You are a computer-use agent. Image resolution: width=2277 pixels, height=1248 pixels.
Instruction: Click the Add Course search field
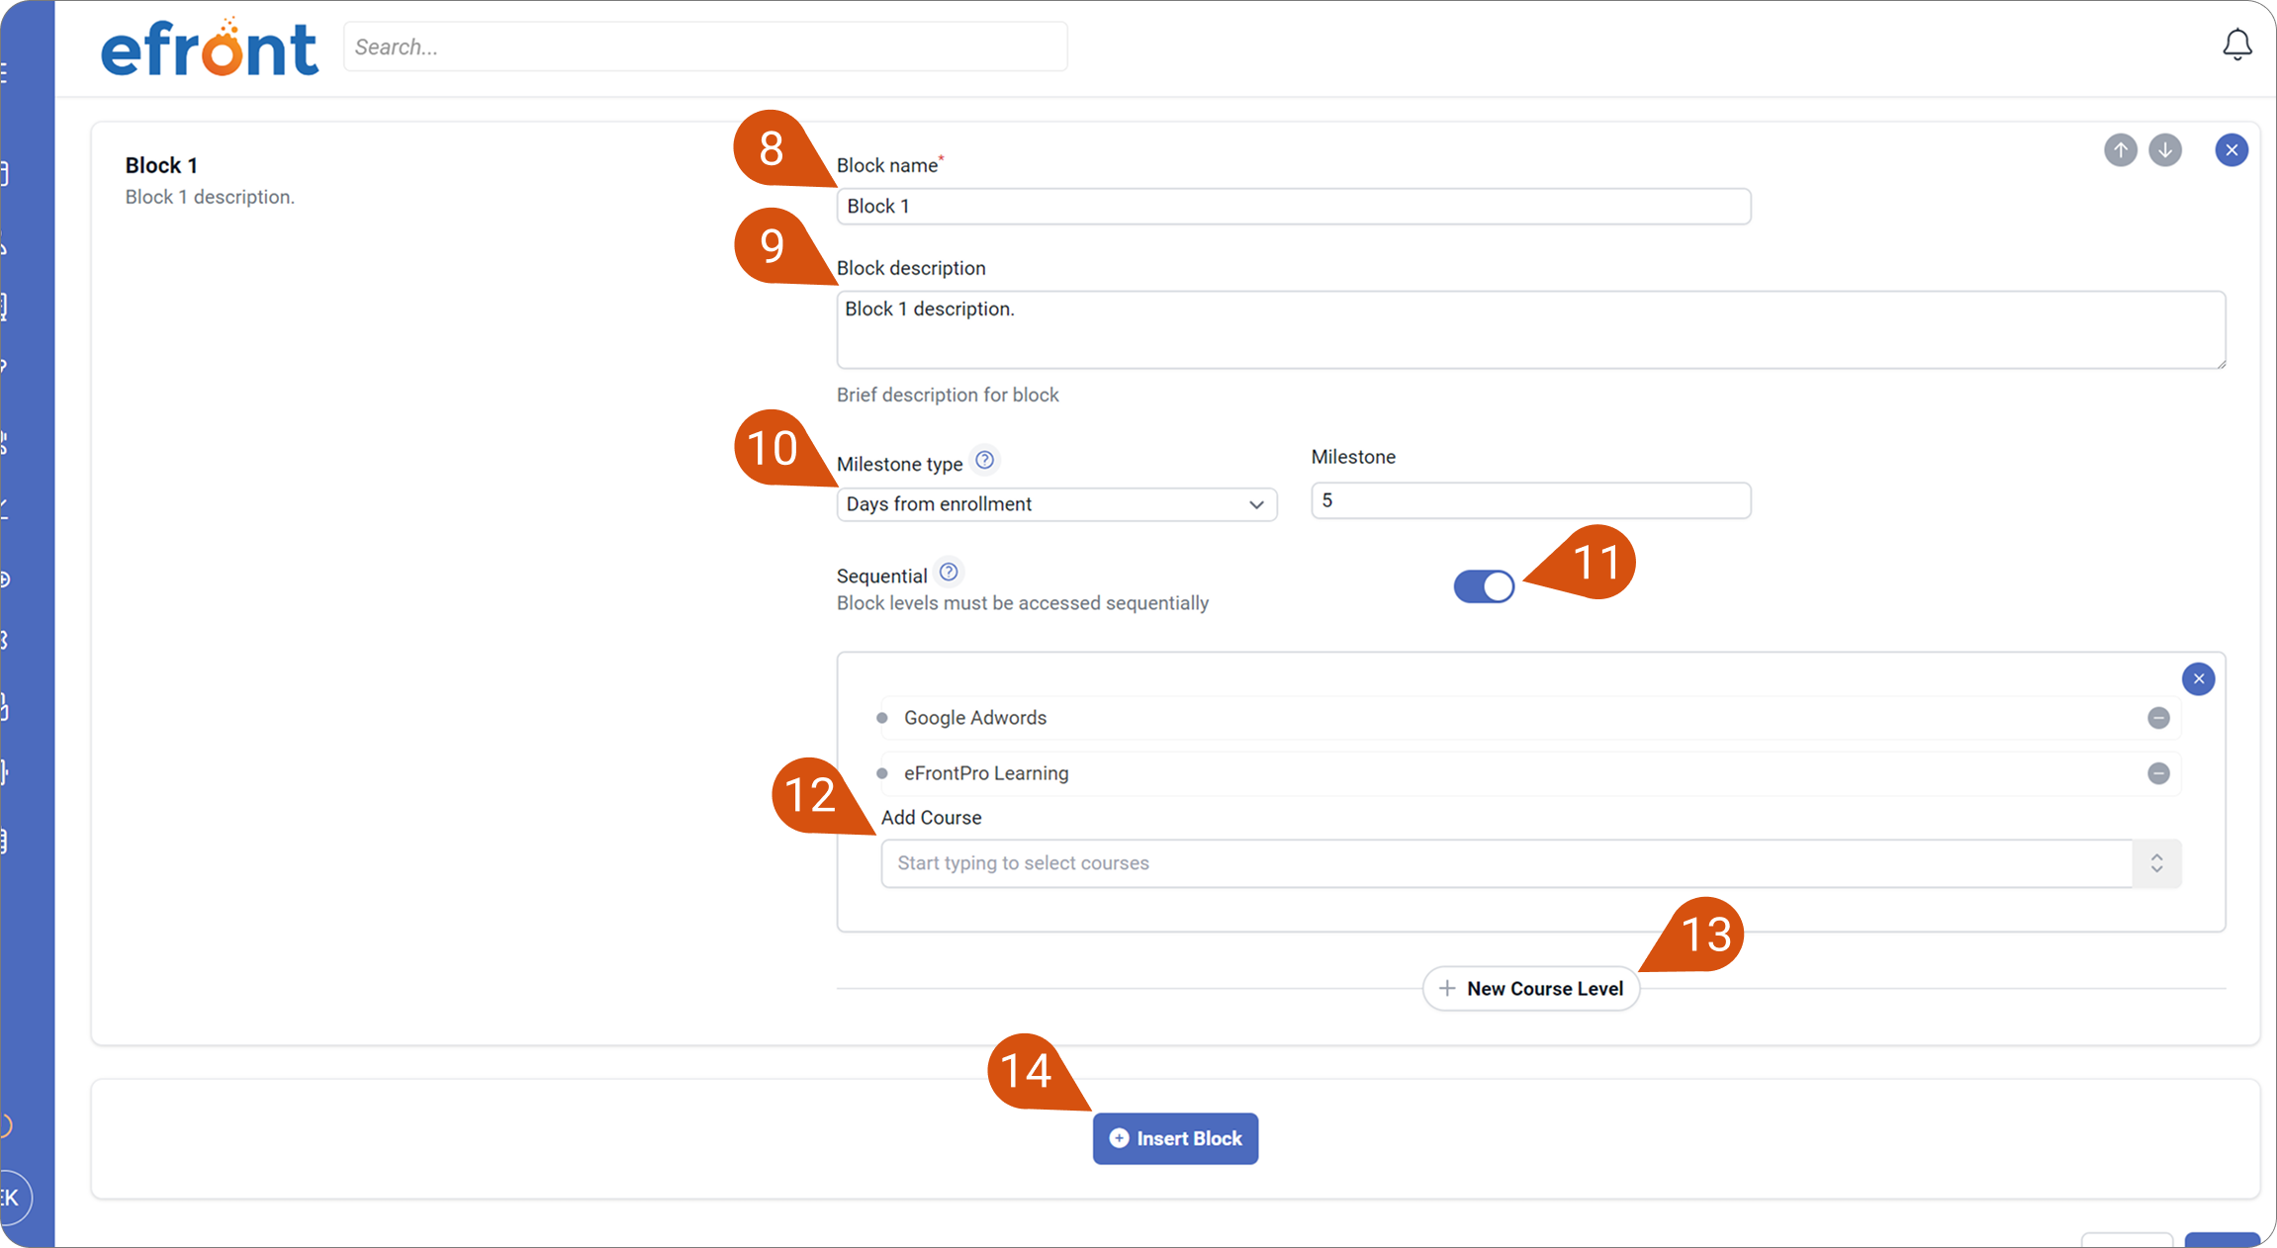tap(1506, 863)
